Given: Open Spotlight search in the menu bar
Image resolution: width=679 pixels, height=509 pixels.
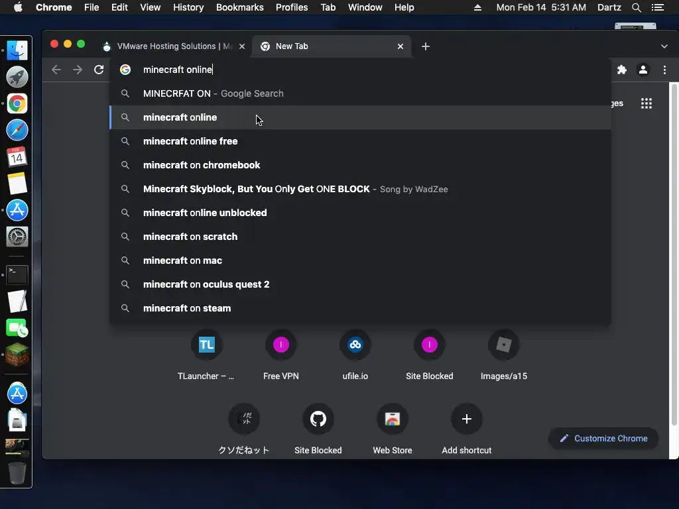Looking at the screenshot, I should pos(636,7).
